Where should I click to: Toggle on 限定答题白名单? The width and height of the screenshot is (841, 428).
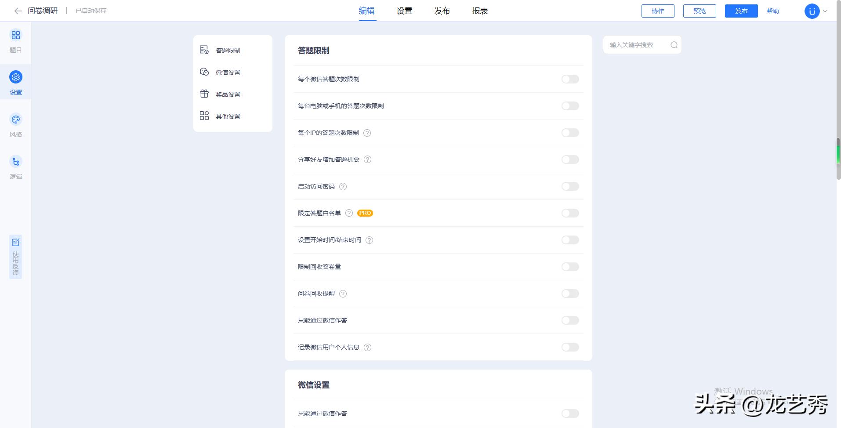(570, 213)
